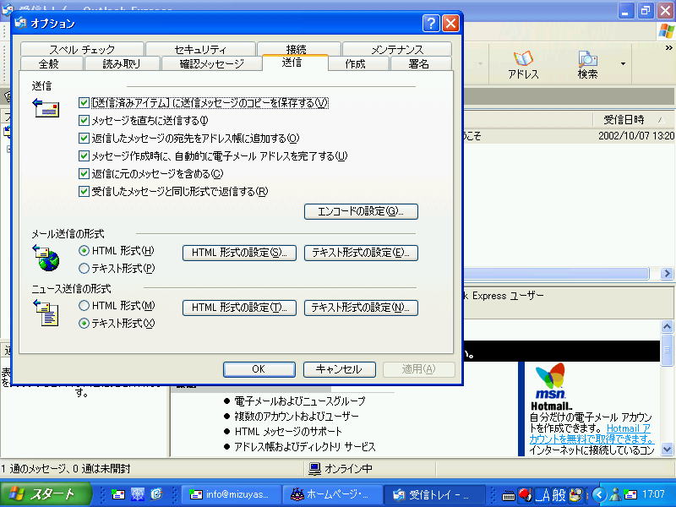The image size is (676, 507).
Task: Uncheck メッセージを直ちに送信する checkbox
Action: coord(84,120)
